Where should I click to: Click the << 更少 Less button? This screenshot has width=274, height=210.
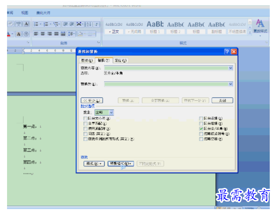[x=92, y=101]
